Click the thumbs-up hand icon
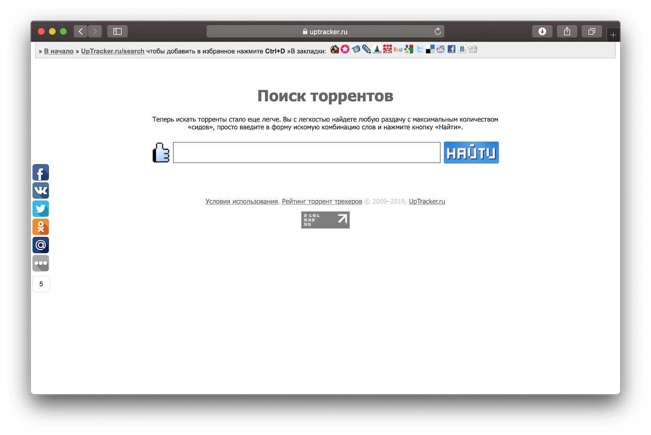Viewport: 651px width, 435px height. coord(161,153)
